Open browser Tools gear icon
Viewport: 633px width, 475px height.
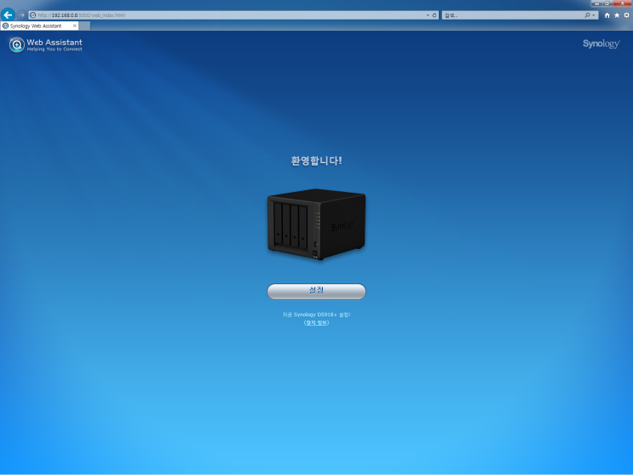(626, 15)
